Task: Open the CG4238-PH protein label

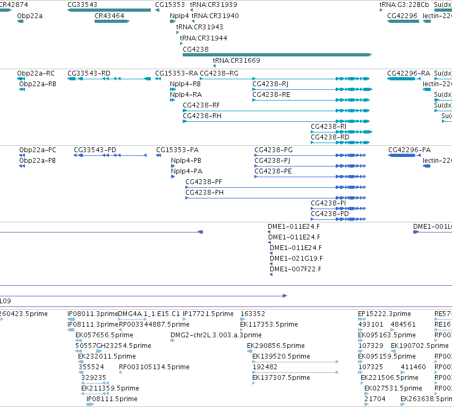Action: coord(204,193)
